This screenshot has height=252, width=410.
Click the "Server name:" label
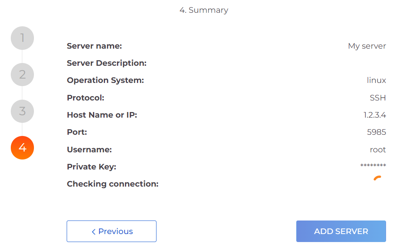click(94, 46)
